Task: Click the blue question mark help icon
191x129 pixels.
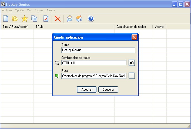Action: click(x=91, y=19)
